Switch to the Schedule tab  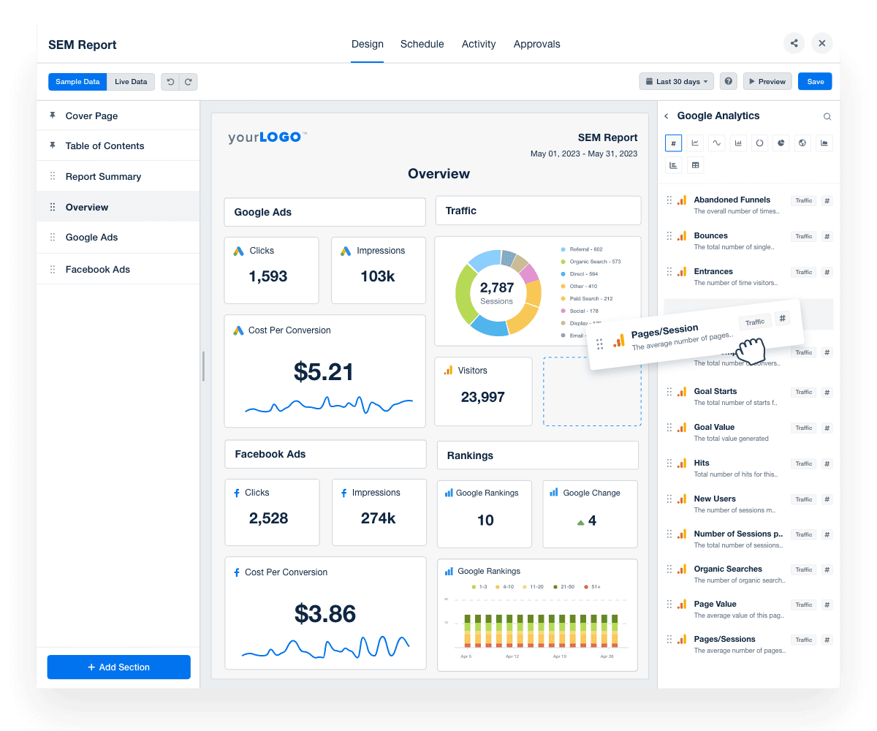[x=422, y=44]
